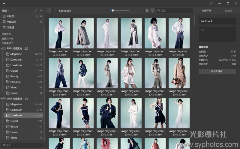240x149 pixels.
Task: Switch to the 分类详情 tab
Action: (x=206, y=11)
